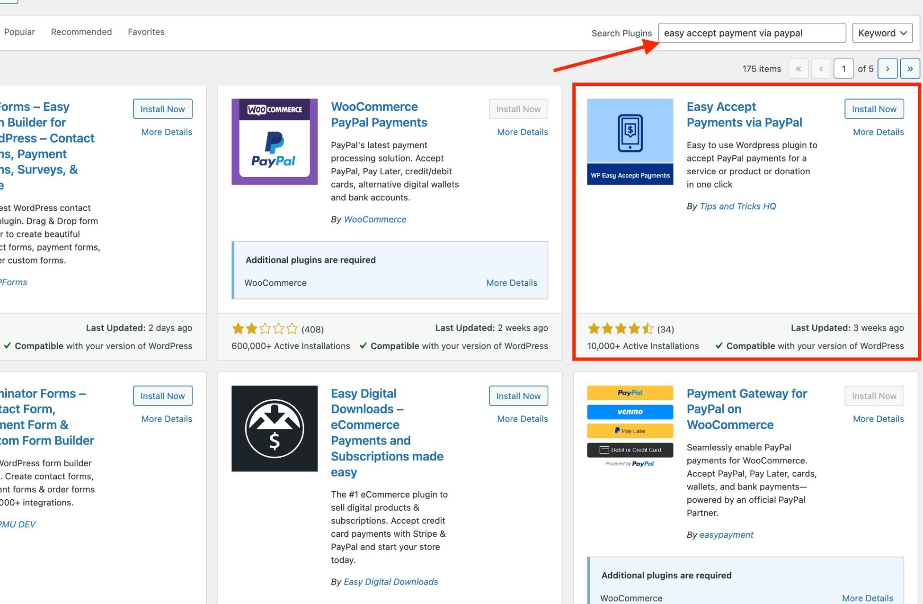The width and height of the screenshot is (923, 604).
Task: Install the Forminator Forms plugin
Action: [x=162, y=396]
